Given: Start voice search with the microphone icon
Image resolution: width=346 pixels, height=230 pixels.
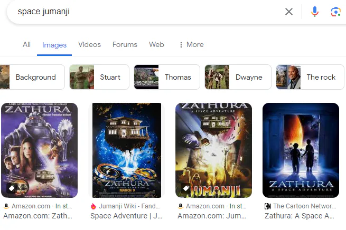Looking at the screenshot, I should [x=315, y=12].
